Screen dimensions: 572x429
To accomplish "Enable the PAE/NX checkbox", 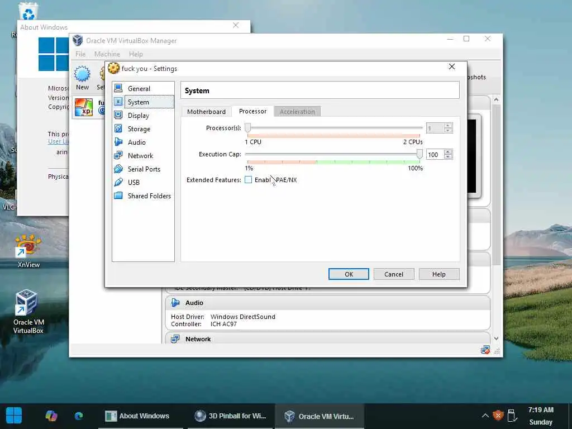I will pos(249,180).
